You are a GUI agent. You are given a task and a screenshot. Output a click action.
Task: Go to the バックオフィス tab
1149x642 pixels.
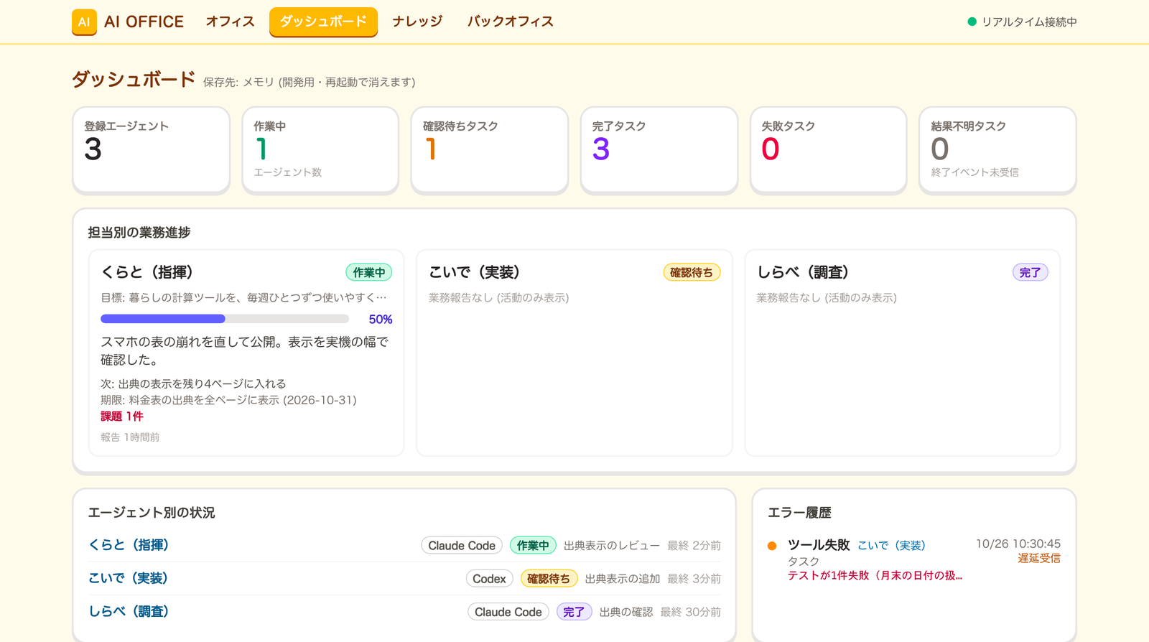(x=510, y=22)
